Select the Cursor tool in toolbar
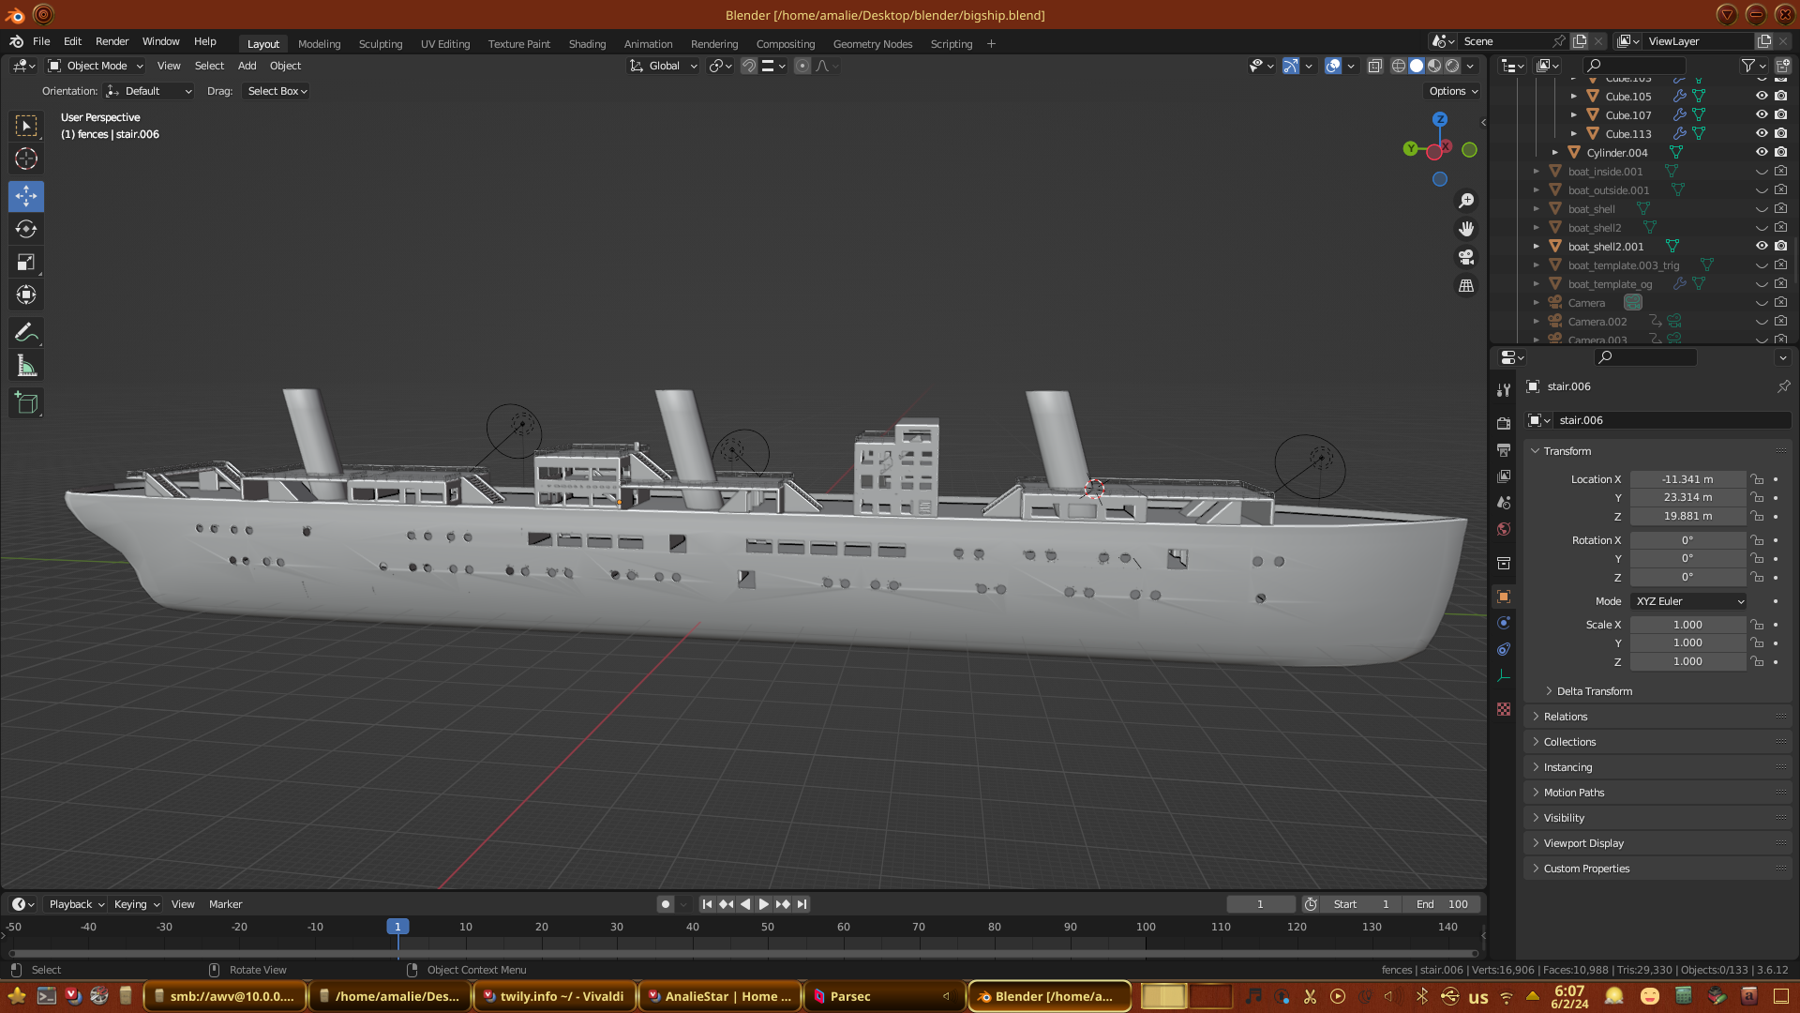1800x1013 pixels. pos(26,159)
